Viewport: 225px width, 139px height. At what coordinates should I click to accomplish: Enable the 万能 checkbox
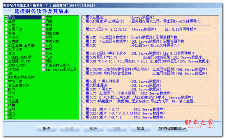pos(43,45)
